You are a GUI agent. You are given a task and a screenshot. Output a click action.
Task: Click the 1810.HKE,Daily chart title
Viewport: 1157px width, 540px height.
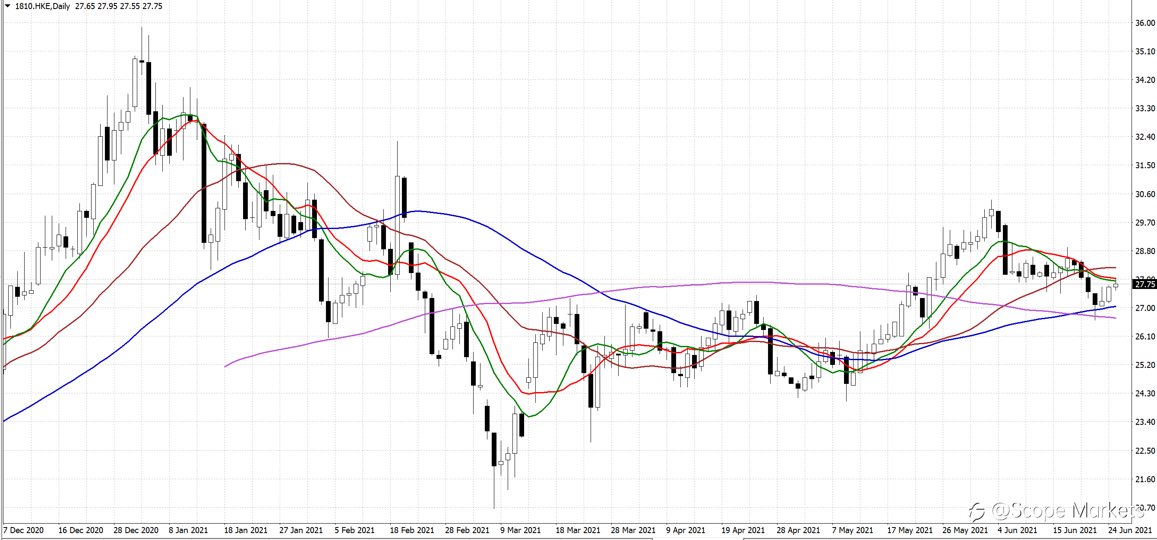[42, 6]
